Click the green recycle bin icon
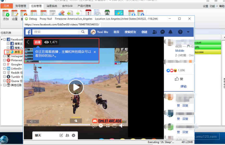The image size is (225, 145). pyautogui.click(x=107, y=12)
